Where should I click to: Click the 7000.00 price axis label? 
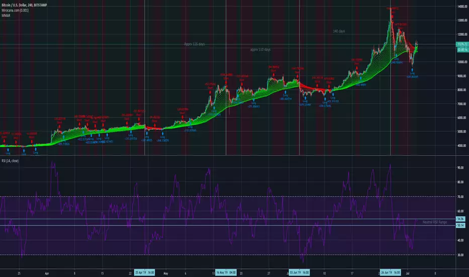pos(462,104)
